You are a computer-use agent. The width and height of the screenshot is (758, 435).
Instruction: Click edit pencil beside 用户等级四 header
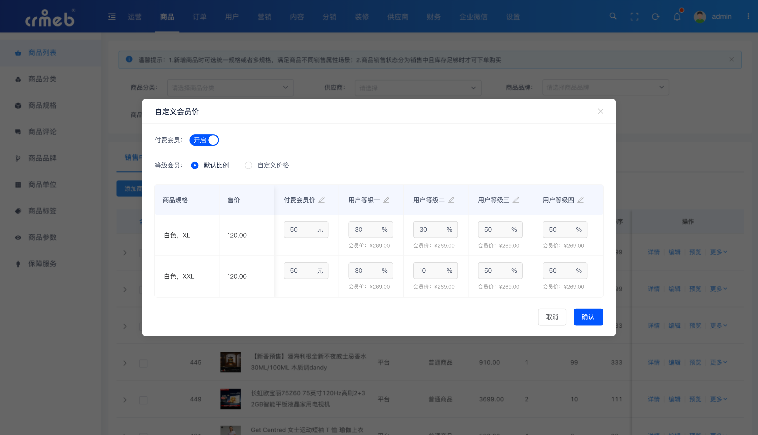click(x=581, y=200)
